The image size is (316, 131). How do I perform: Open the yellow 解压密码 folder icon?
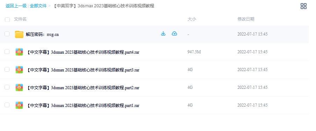tap(19, 34)
